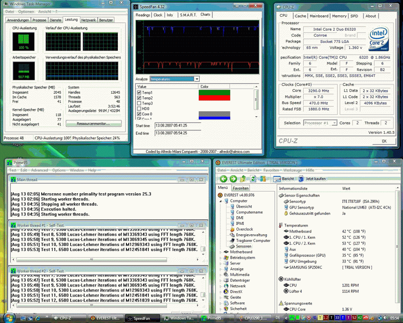403x323 pixels.
Task: Go back with EVEREST green left arrow
Action: coord(224,178)
